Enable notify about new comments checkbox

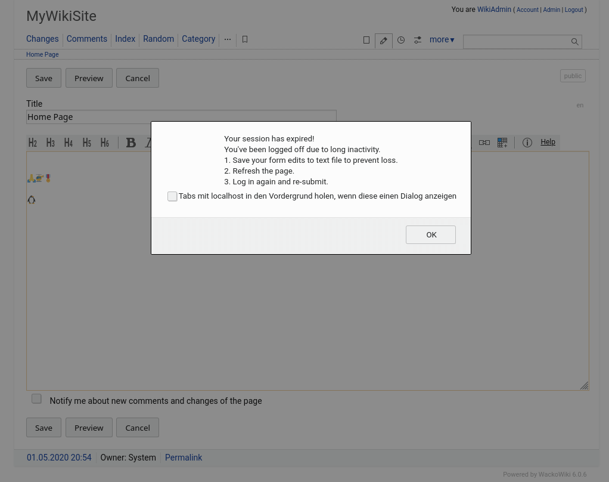point(36,398)
